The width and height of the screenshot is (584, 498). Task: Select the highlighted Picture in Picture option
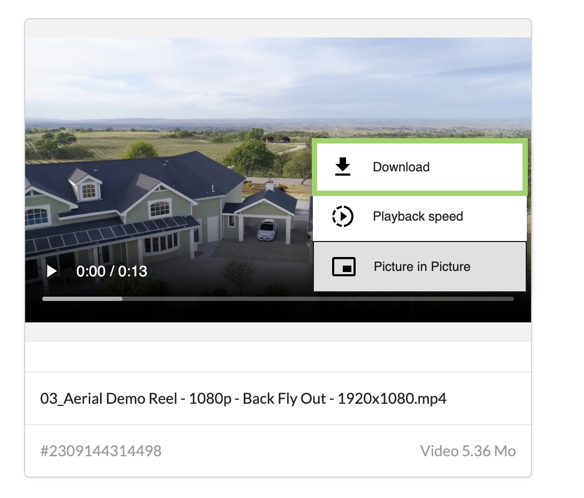(421, 266)
